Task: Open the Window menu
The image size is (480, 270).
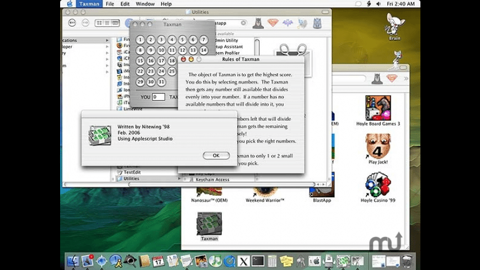Action: (x=145, y=4)
